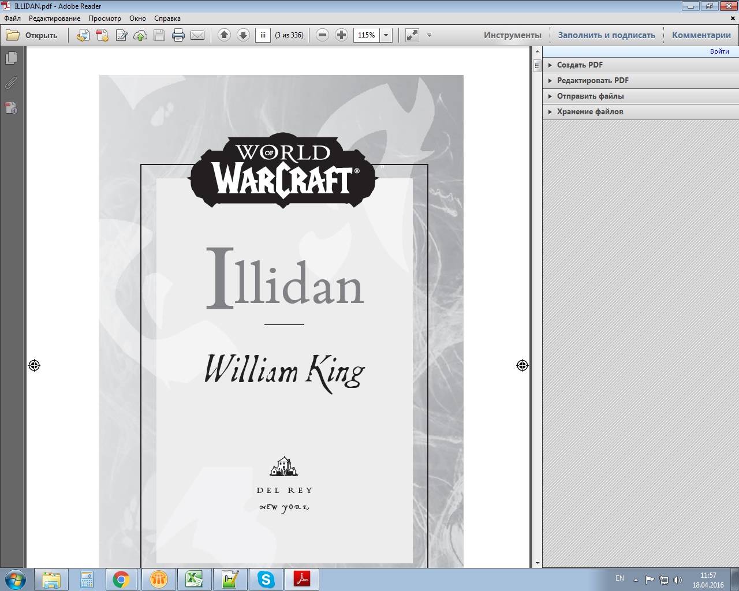This screenshot has width=739, height=591.
Task: Open the page thumbnails sidebar panel
Action: 11,58
